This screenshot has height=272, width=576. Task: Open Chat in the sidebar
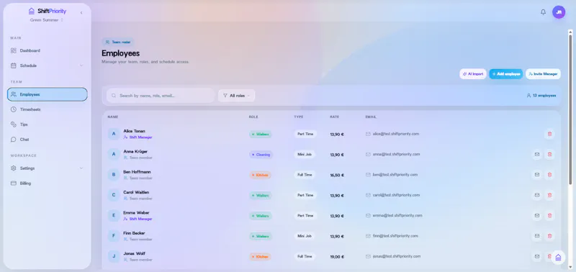(47, 140)
